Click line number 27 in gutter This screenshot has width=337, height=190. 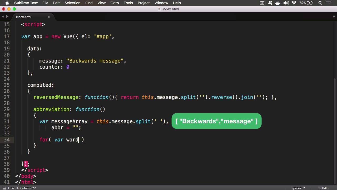coord(7,97)
